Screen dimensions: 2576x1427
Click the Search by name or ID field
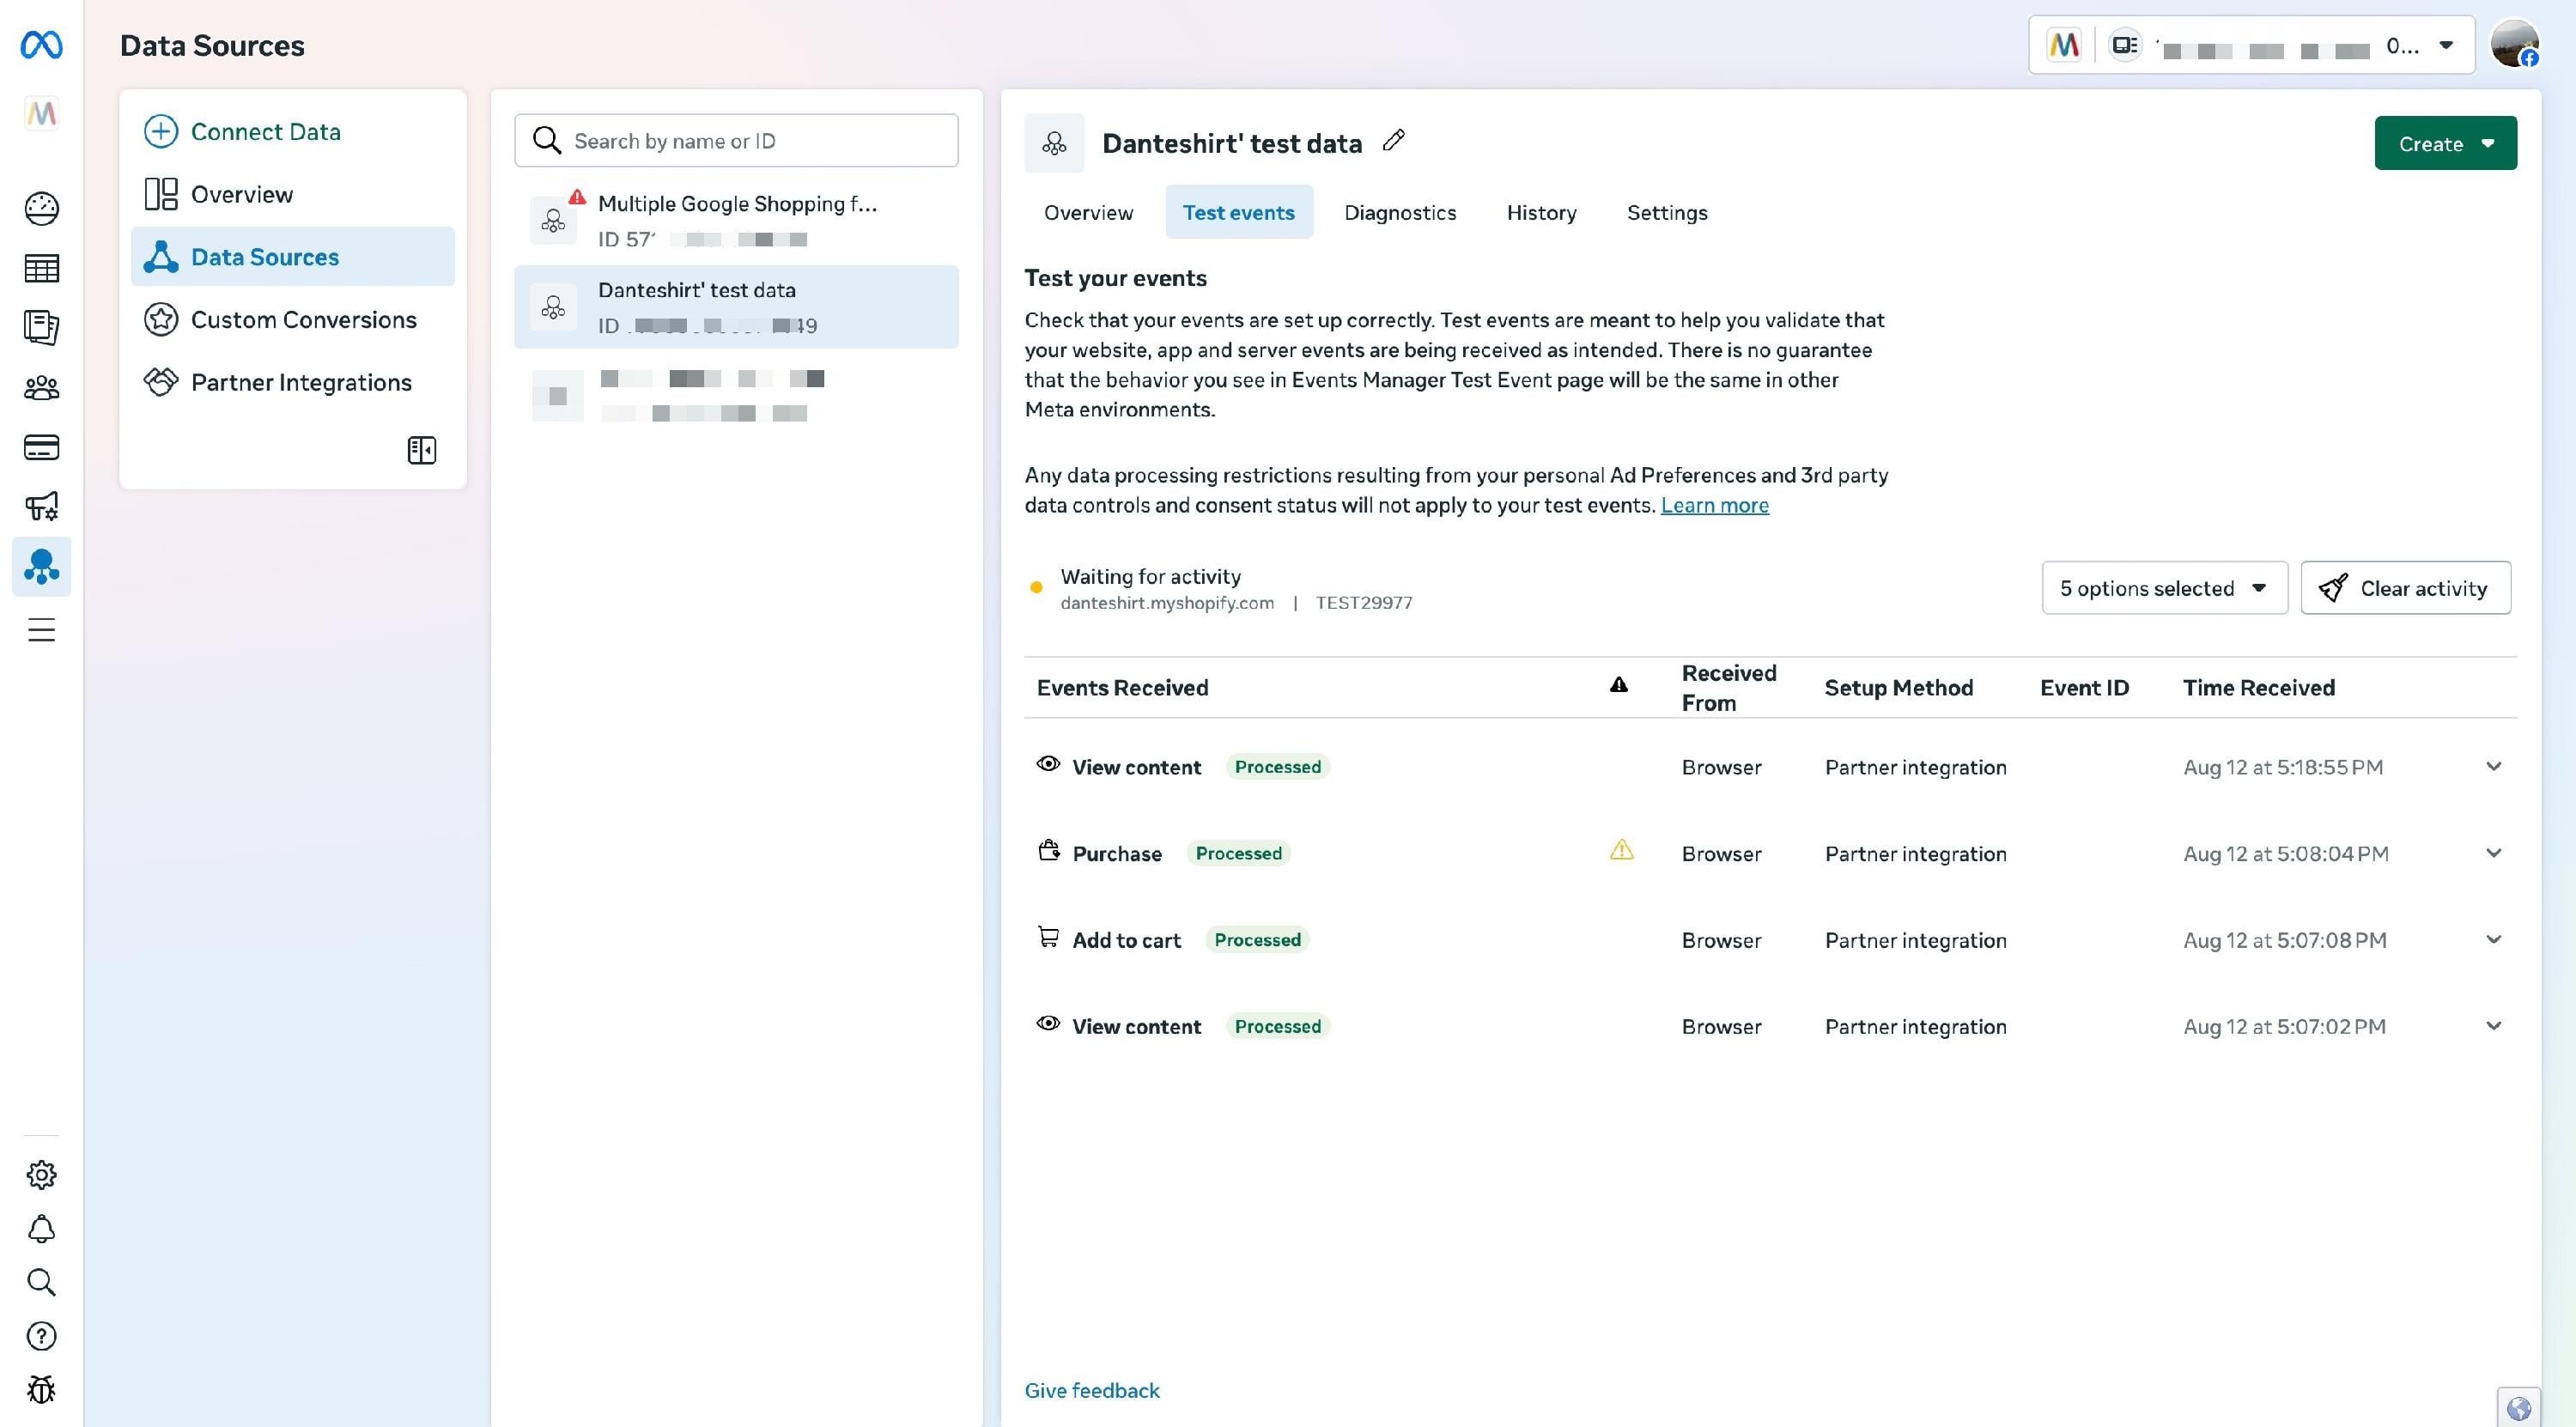tap(736, 140)
